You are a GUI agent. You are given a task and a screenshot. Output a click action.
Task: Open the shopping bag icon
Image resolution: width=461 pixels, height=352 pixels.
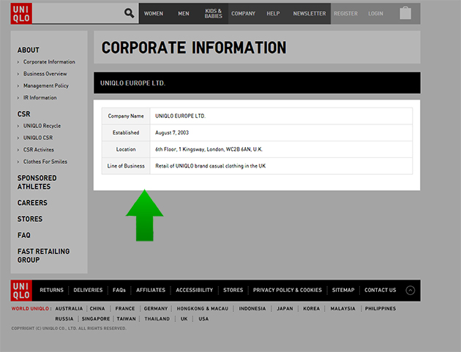[405, 13]
